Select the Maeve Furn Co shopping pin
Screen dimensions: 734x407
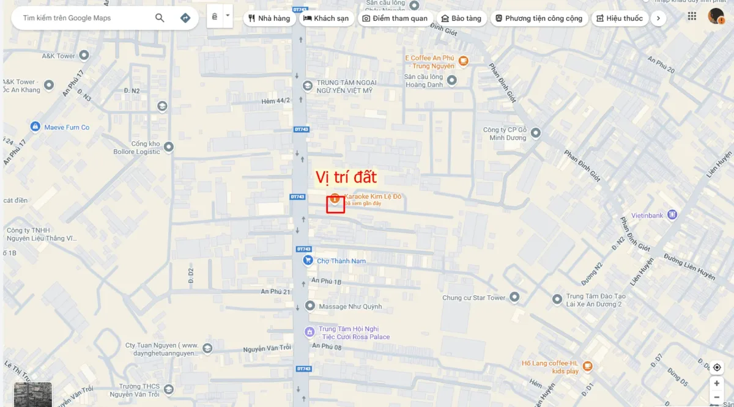click(x=35, y=127)
